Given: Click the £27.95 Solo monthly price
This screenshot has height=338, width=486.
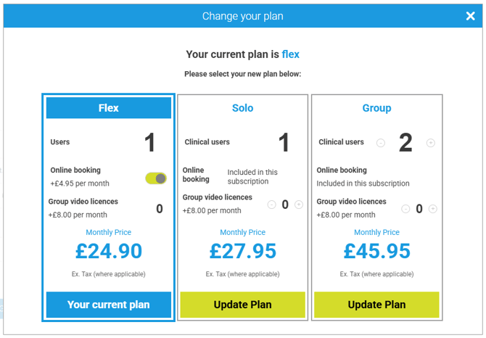Looking at the screenshot, I should [x=242, y=251].
